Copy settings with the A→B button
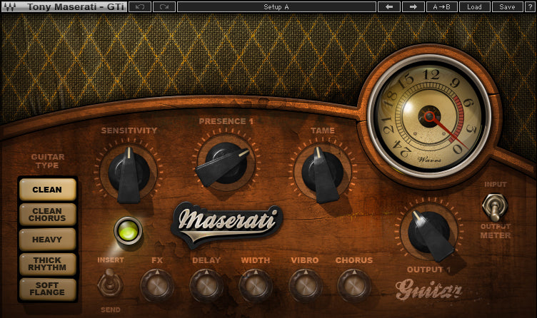Viewport: 537px width, 318px height. coord(441,6)
